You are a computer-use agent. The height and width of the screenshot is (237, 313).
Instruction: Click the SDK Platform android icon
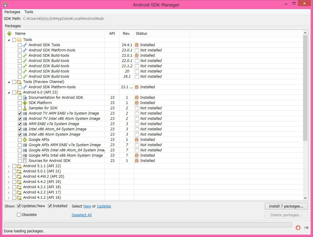25,103
